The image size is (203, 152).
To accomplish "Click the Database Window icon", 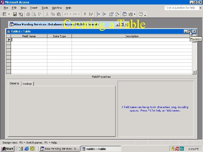I will (x=124, y=14).
